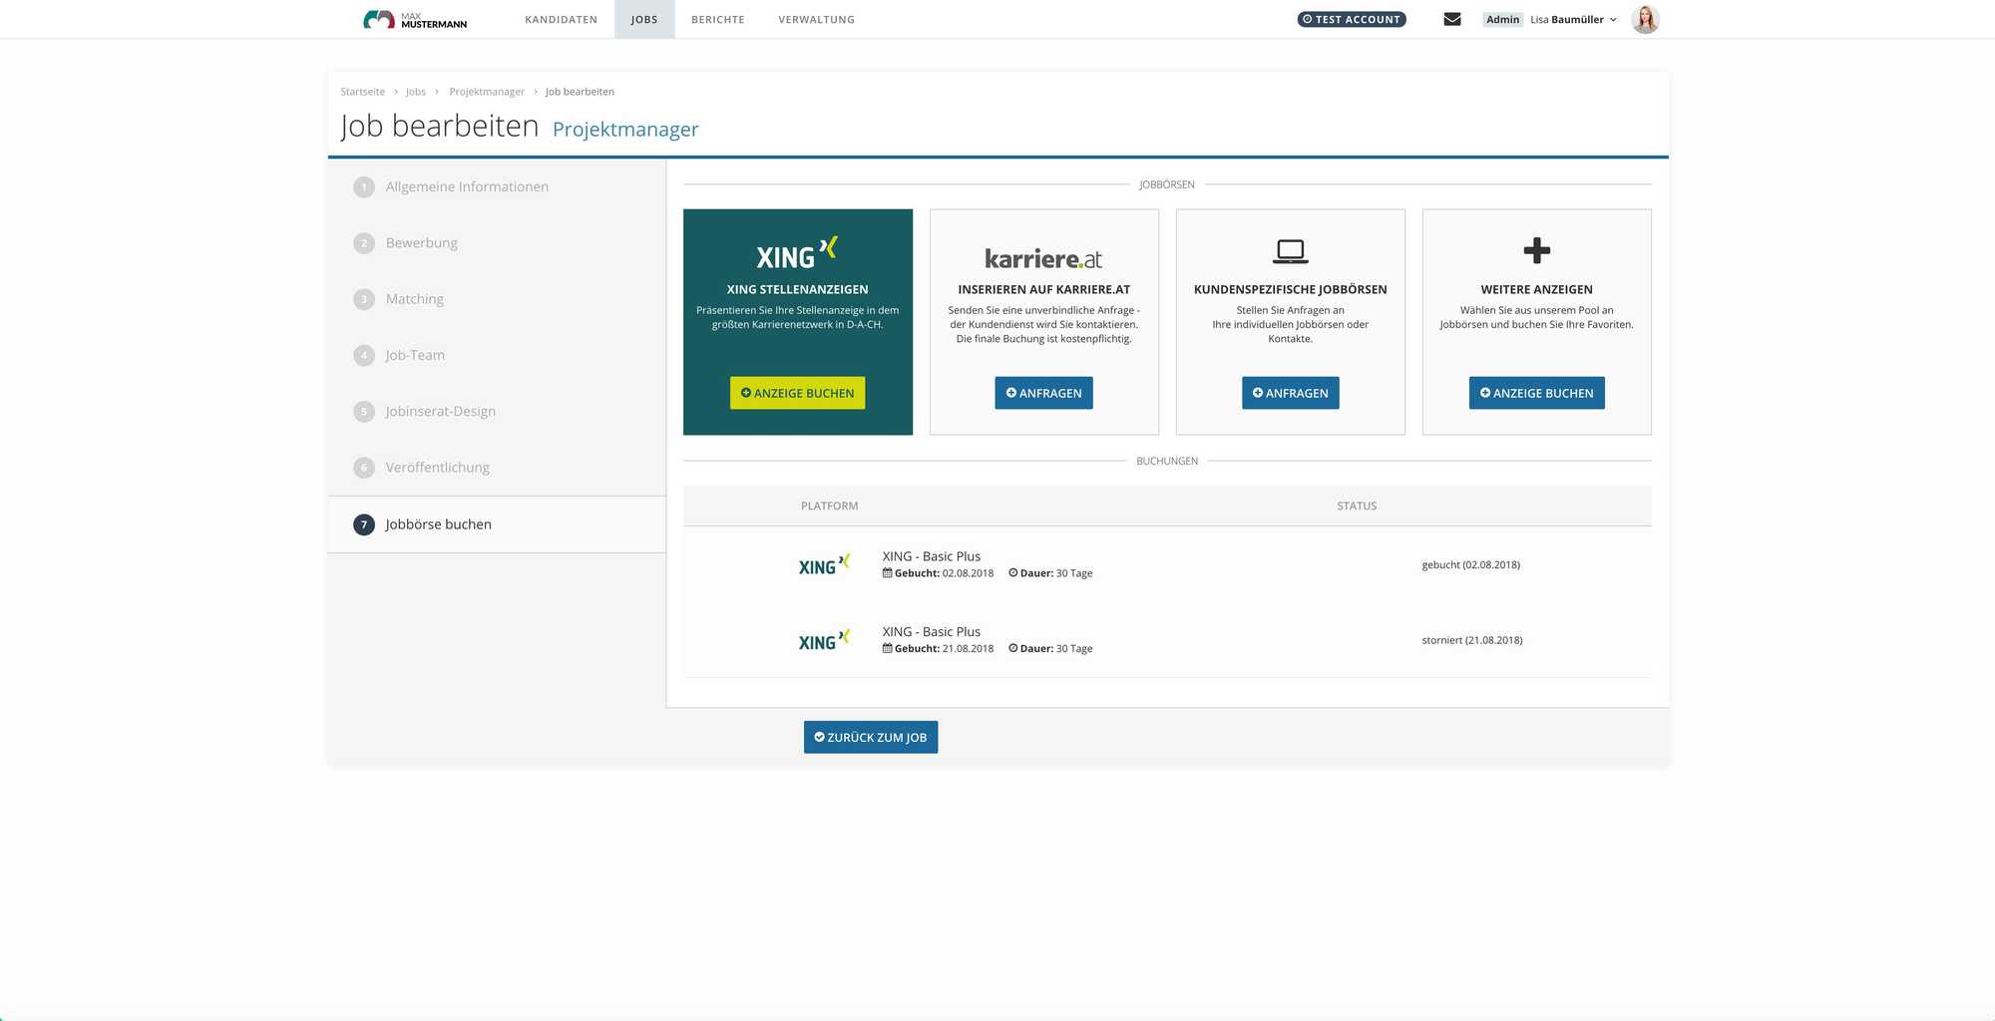The image size is (1995, 1021).
Task: Select step 4 Job-Team
Action: pos(497,355)
